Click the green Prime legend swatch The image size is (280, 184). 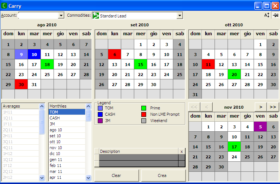tap(144, 108)
